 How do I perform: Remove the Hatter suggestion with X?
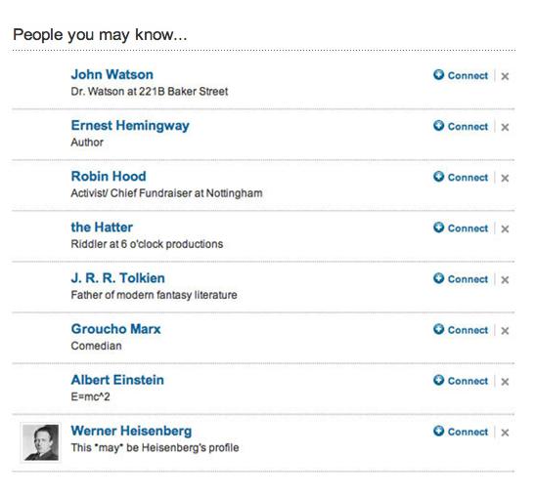click(x=505, y=229)
